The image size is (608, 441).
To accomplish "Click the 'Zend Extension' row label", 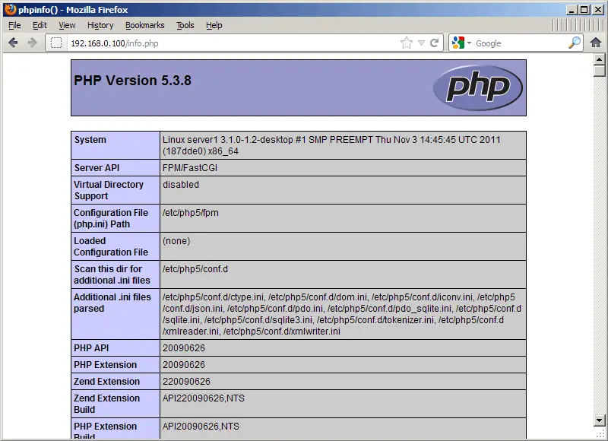I will [x=106, y=381].
